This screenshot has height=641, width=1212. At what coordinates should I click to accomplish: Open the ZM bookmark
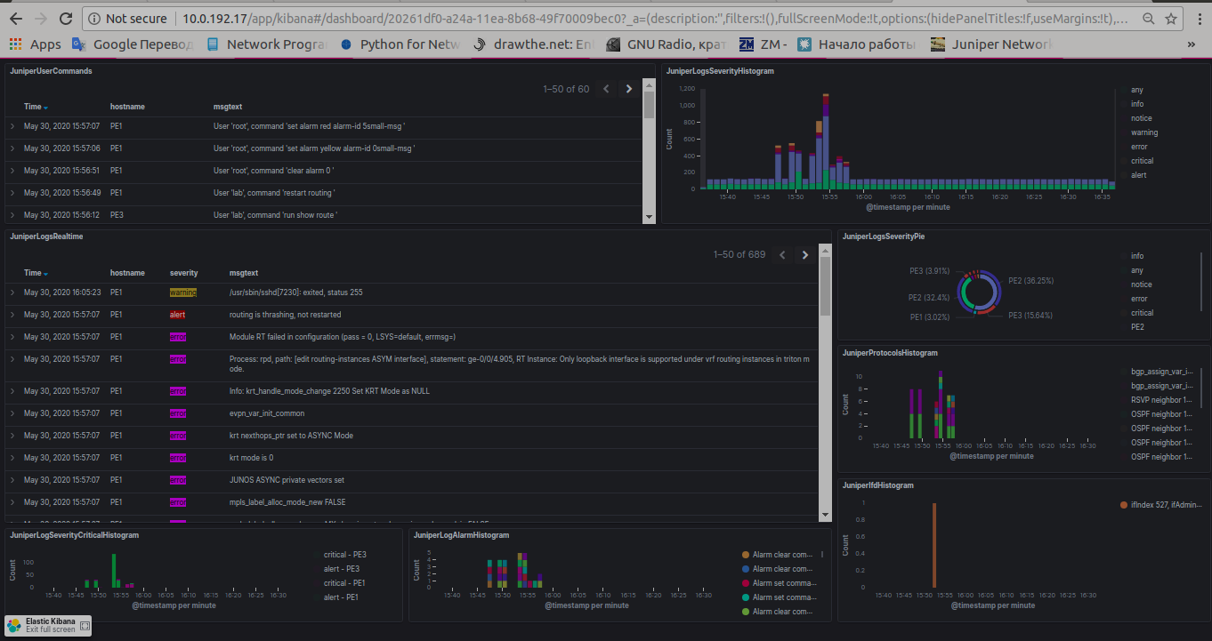(x=763, y=44)
